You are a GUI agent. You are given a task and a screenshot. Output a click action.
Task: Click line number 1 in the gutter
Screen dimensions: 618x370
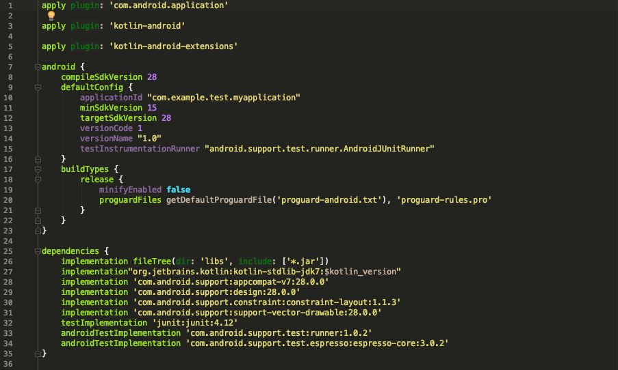(x=10, y=5)
